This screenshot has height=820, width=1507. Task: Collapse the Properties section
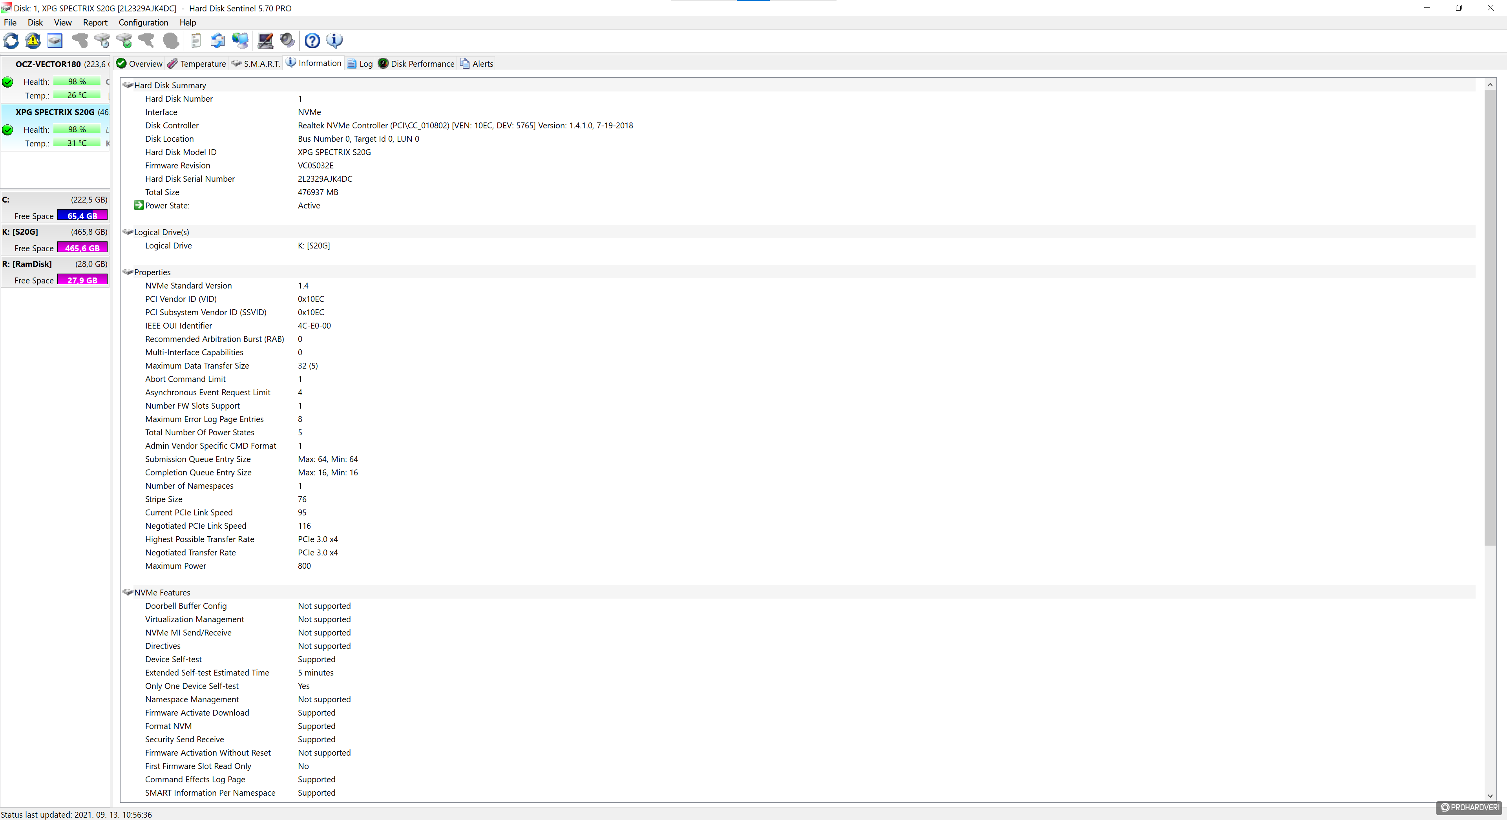tap(128, 272)
